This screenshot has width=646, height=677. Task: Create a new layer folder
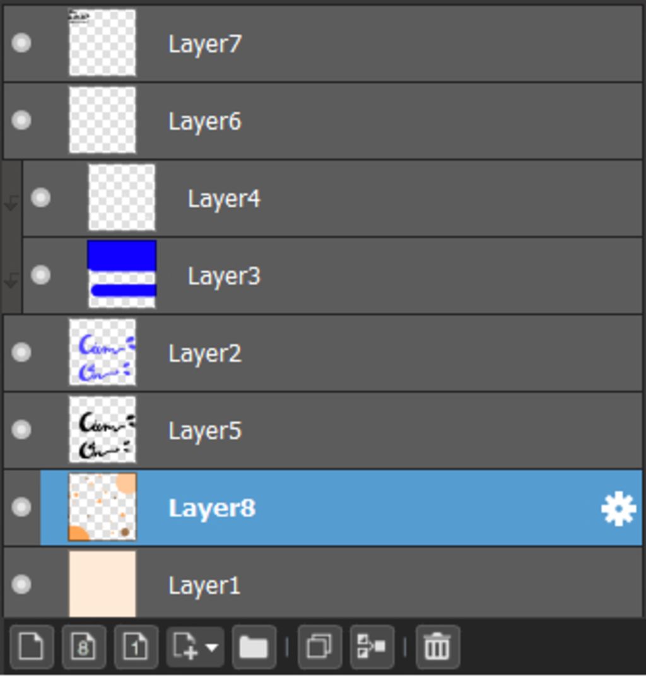[254, 646]
